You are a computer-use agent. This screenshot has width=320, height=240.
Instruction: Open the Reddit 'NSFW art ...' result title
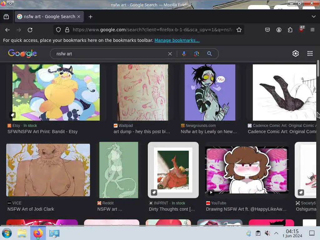(x=110, y=209)
